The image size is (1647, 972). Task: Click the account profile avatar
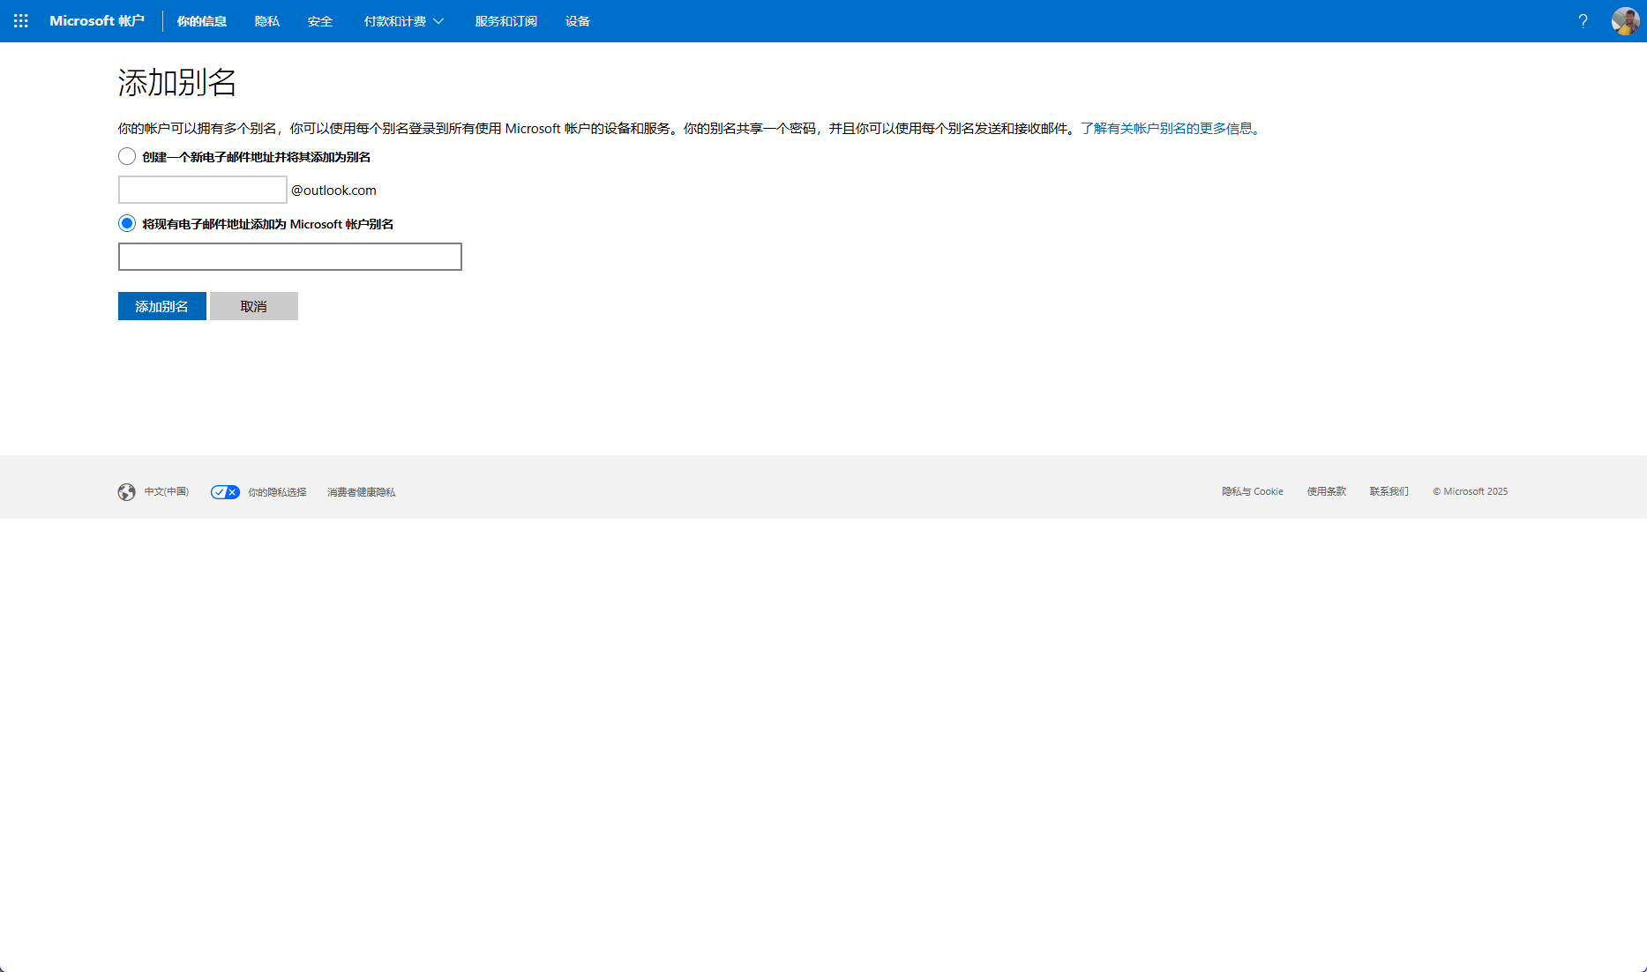[x=1626, y=20]
